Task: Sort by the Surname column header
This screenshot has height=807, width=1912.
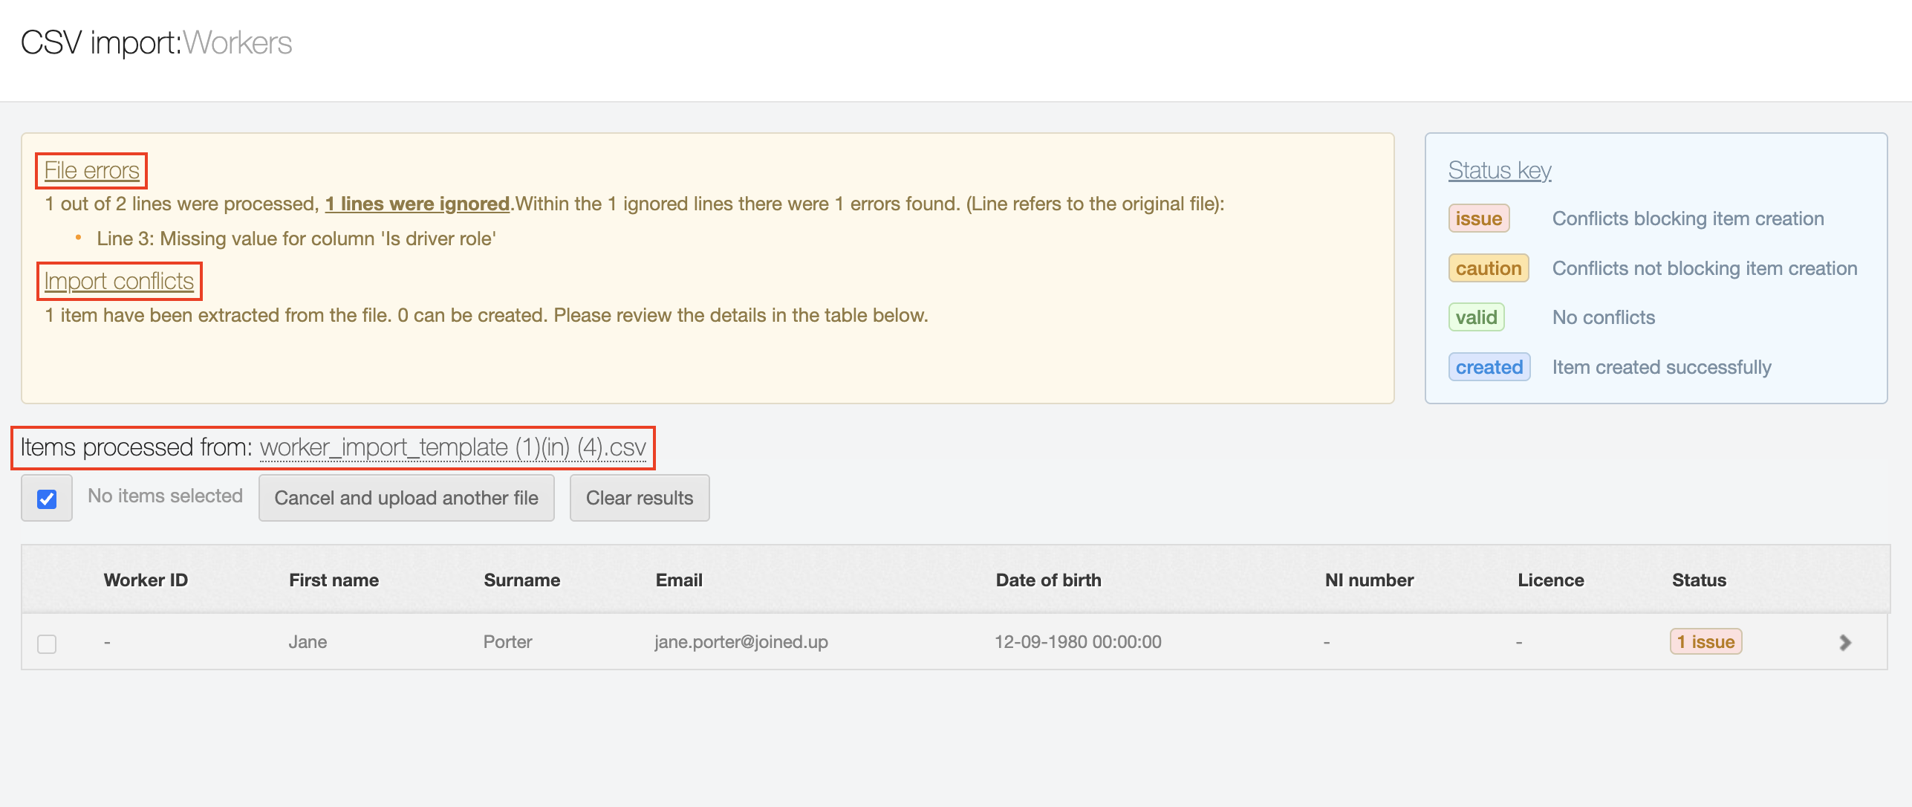Action: click(521, 580)
